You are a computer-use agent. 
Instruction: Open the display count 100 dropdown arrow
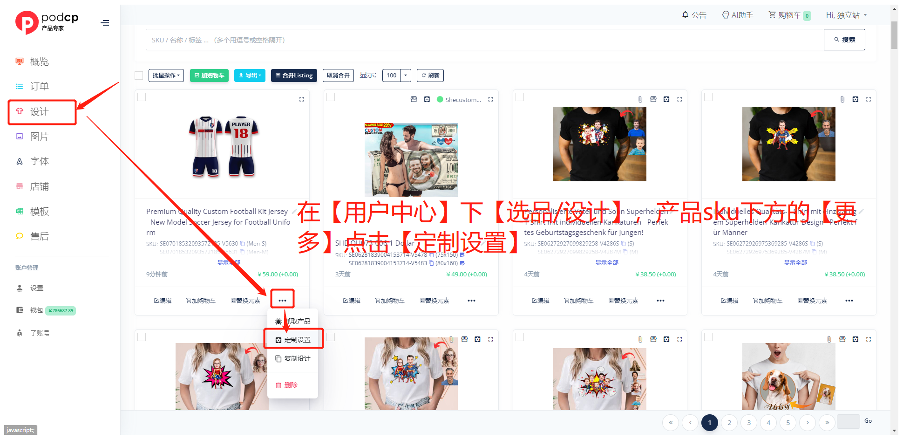(x=406, y=75)
